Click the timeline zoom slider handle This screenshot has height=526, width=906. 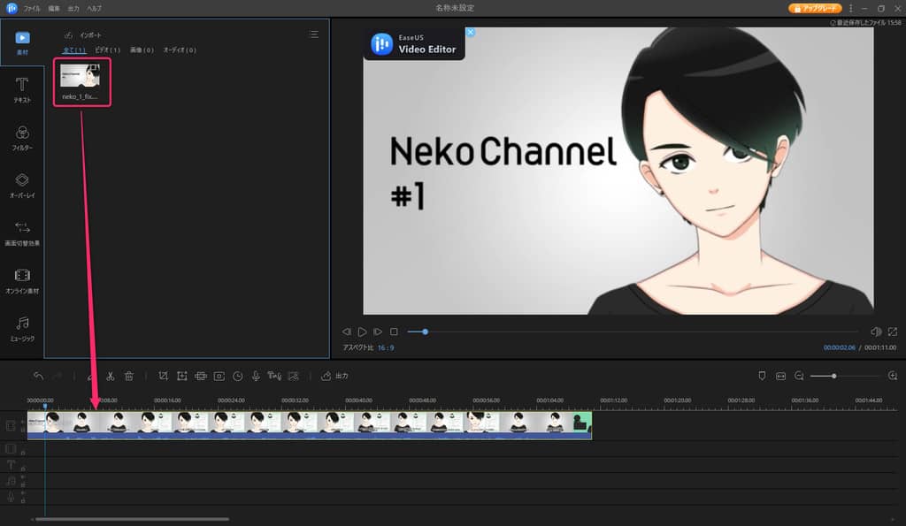833,376
